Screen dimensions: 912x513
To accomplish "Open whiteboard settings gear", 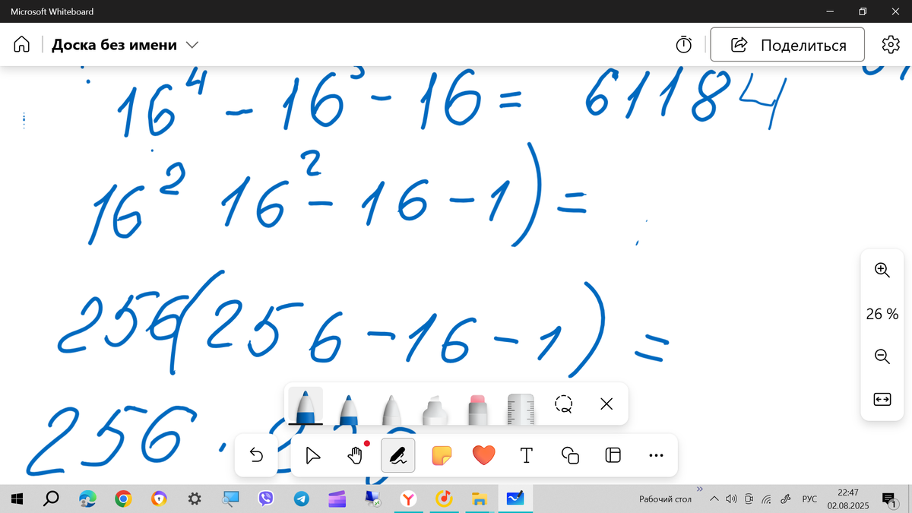I will pos(891,45).
